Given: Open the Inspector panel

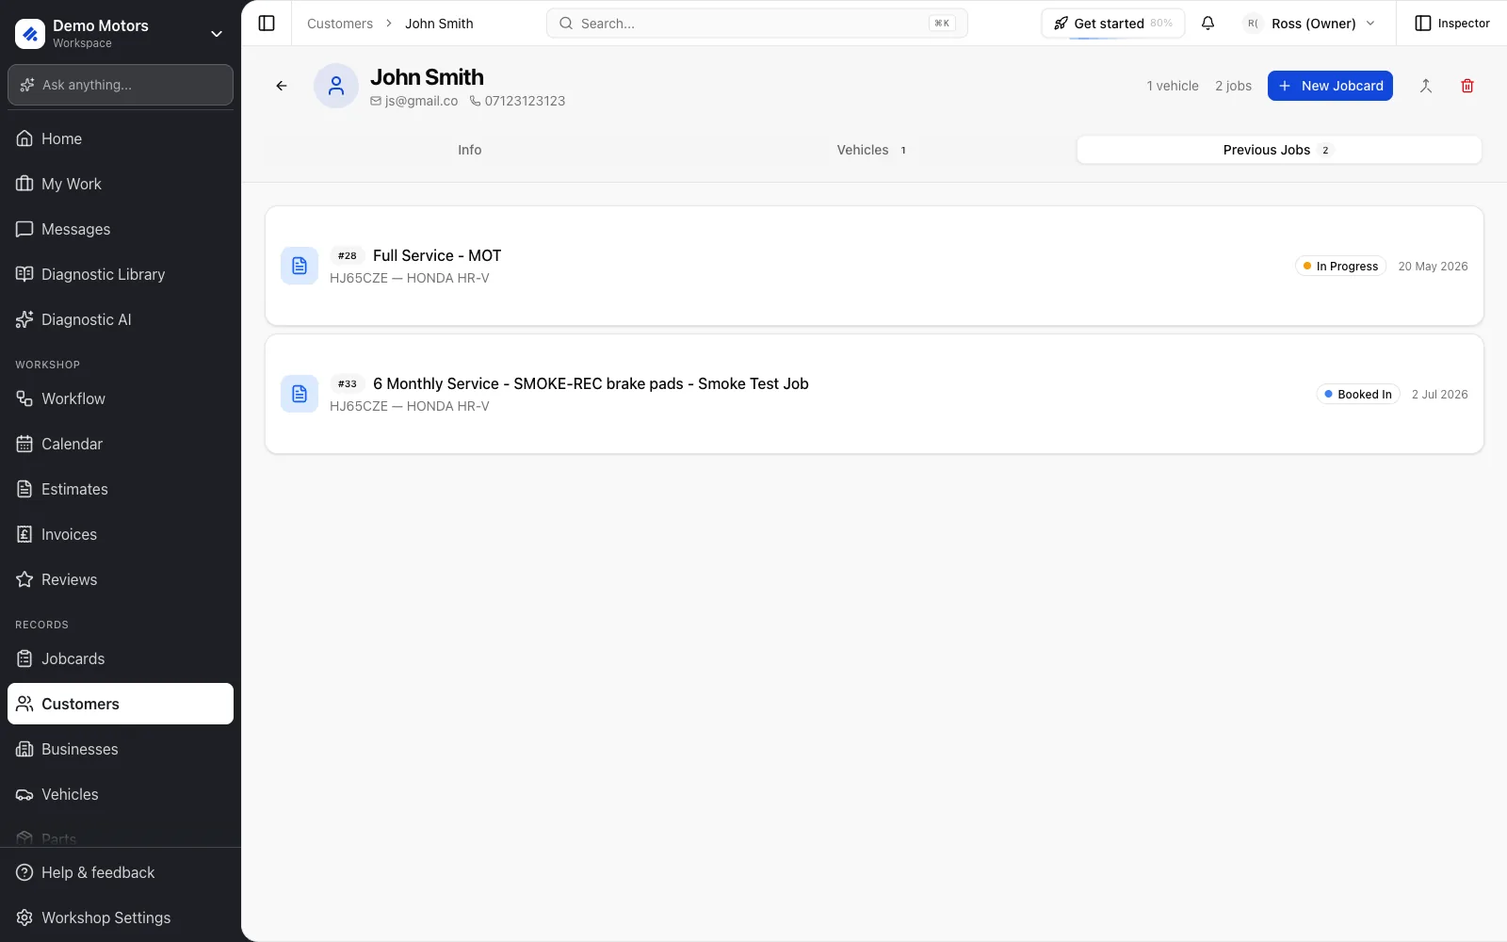Looking at the screenshot, I should [x=1452, y=24].
